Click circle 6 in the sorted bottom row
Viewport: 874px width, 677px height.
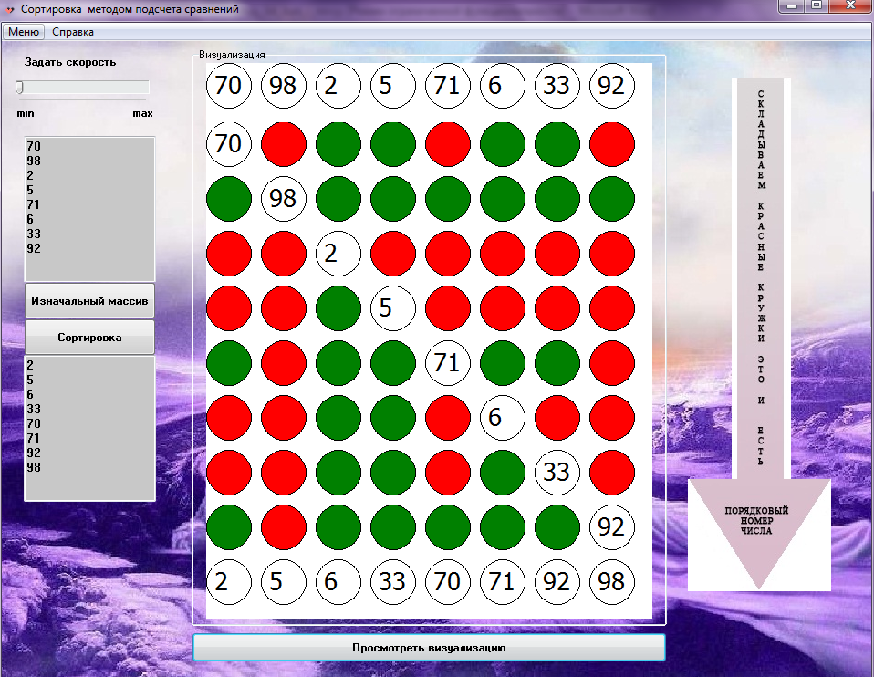pyautogui.click(x=338, y=581)
